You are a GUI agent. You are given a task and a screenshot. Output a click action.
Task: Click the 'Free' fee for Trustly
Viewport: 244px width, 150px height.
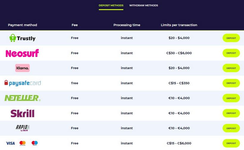74,38
